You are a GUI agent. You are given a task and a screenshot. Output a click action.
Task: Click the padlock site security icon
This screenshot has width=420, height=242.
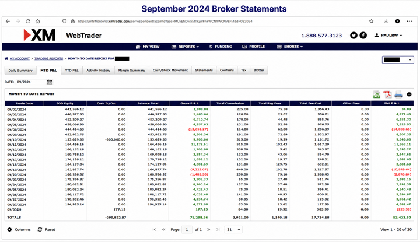point(72,21)
